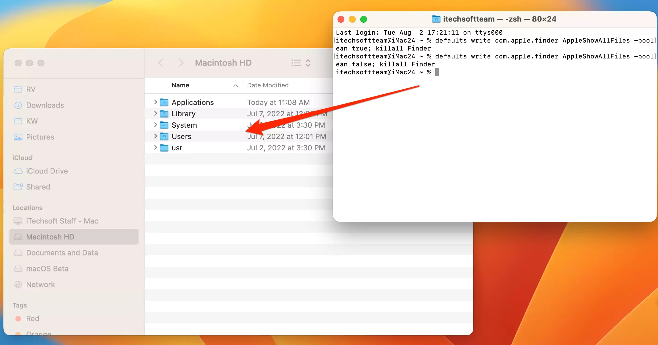The image size is (658, 345).
Task: Click the Network globe icon
Action: tap(18, 285)
